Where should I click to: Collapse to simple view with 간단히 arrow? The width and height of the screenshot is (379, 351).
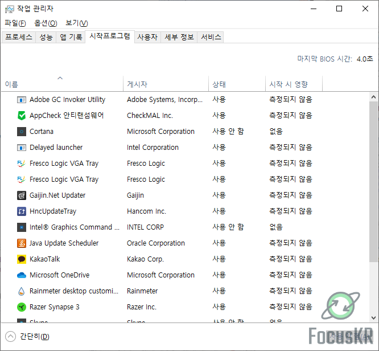tap(10, 337)
